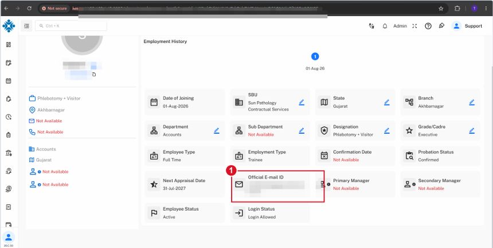
Task: Edit the Branch field with its pencil icon
Action: pos(472,102)
